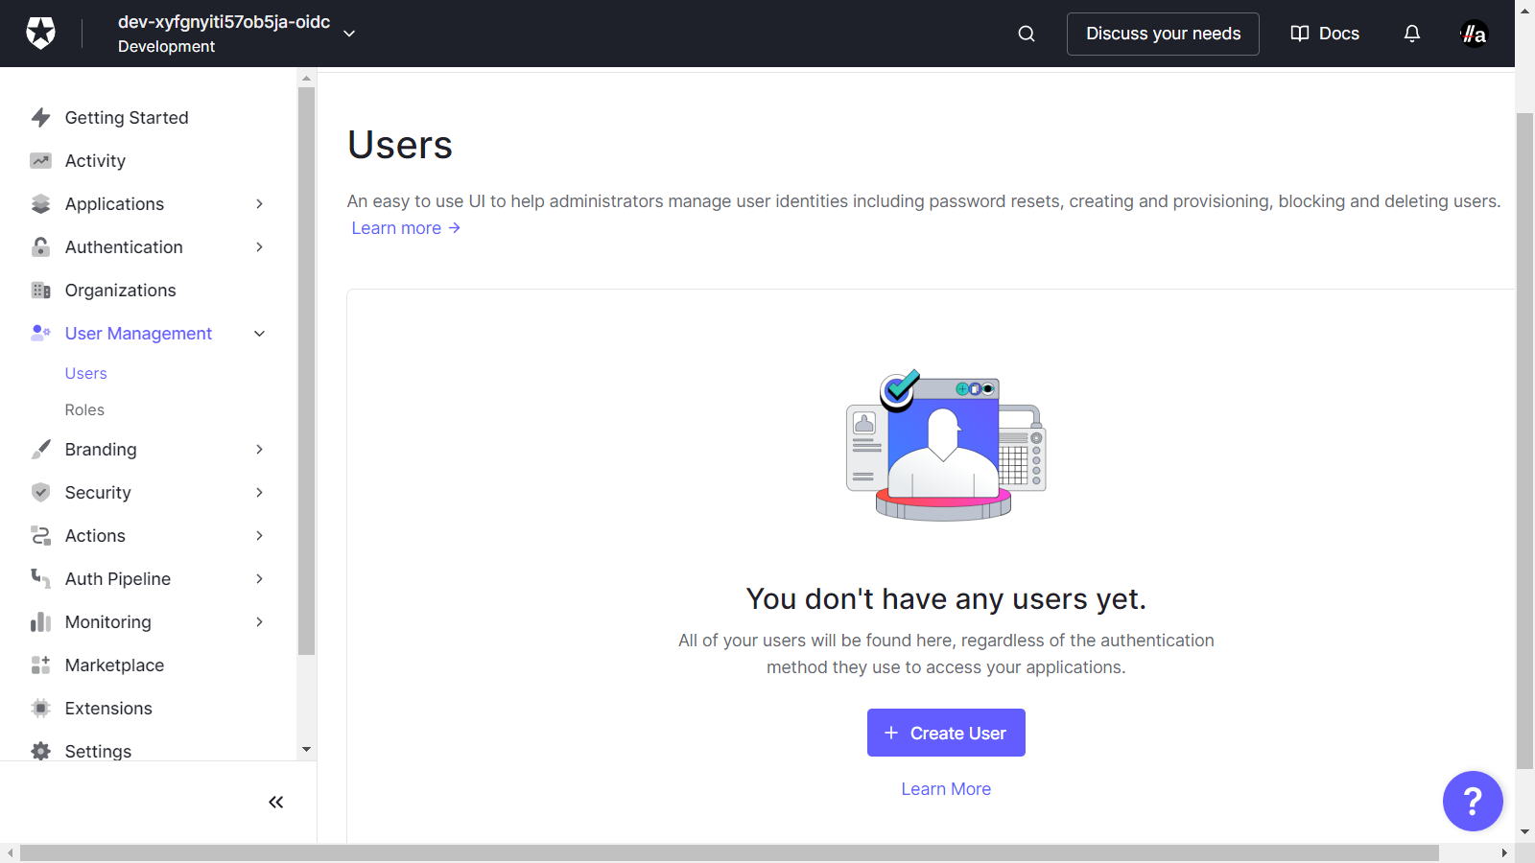
Task: Collapse the User Management section
Action: 259,334
